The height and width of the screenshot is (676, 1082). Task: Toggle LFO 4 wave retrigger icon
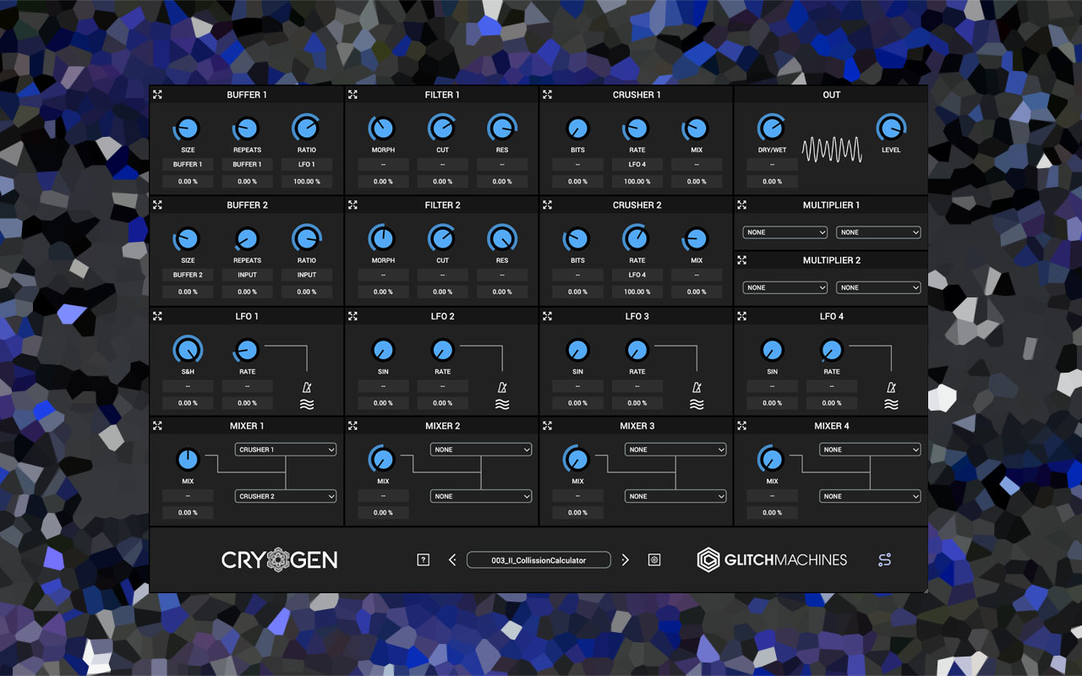(891, 405)
